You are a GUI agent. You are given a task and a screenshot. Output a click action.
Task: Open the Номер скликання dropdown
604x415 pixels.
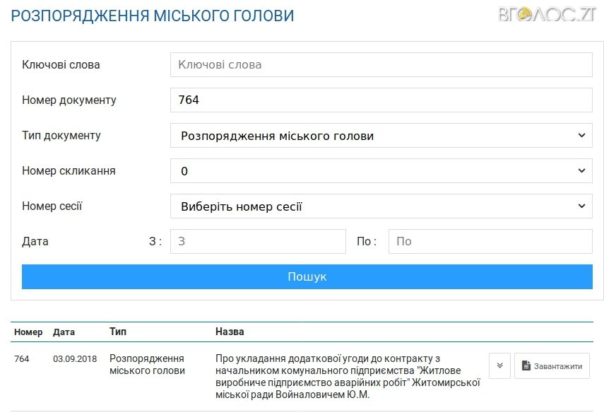click(381, 171)
